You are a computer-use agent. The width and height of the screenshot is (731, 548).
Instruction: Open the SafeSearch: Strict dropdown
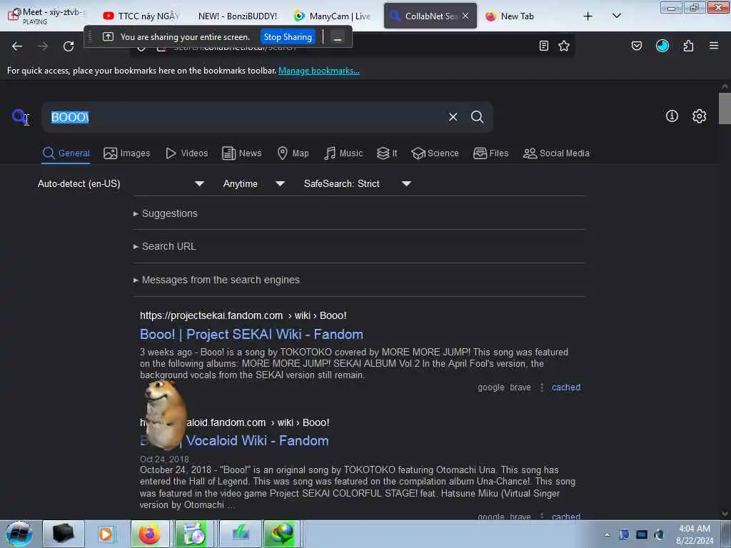point(357,183)
